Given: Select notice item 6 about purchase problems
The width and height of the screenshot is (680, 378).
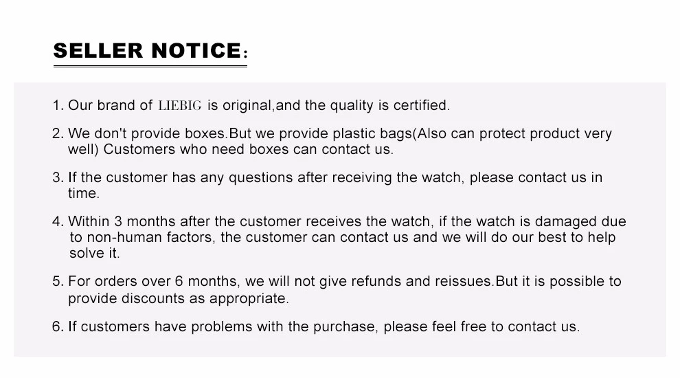Looking at the screenshot, I should point(316,326).
